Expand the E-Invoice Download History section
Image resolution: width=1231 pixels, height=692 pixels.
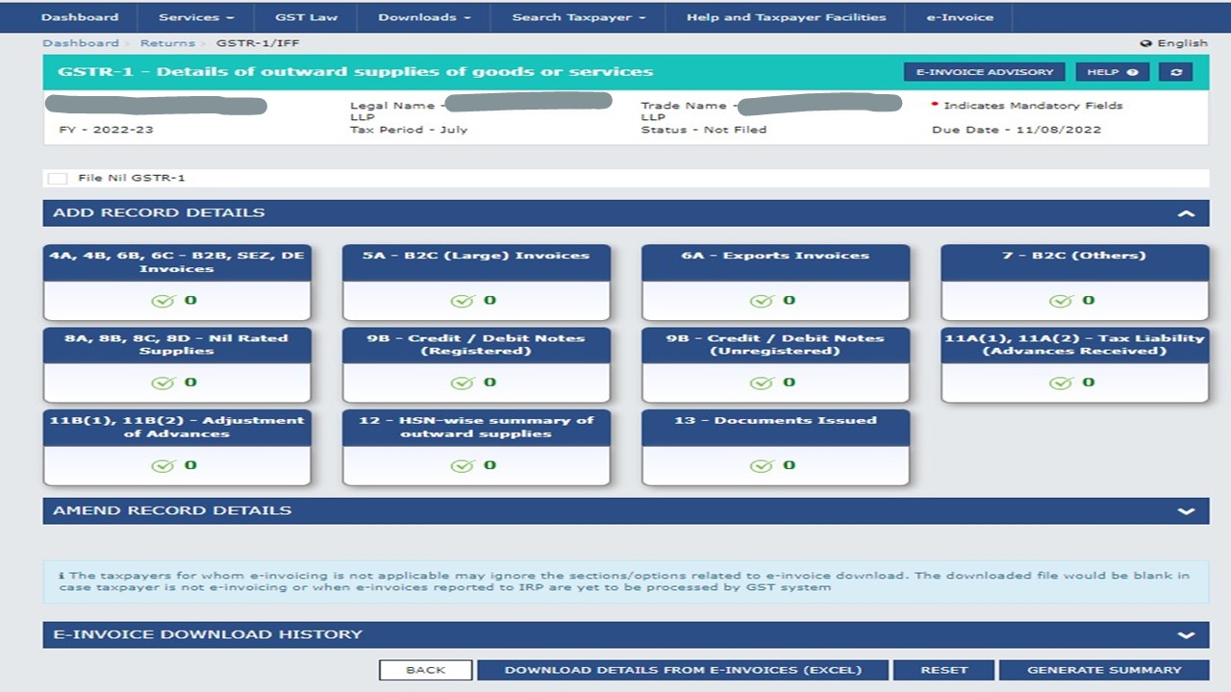(x=1186, y=635)
